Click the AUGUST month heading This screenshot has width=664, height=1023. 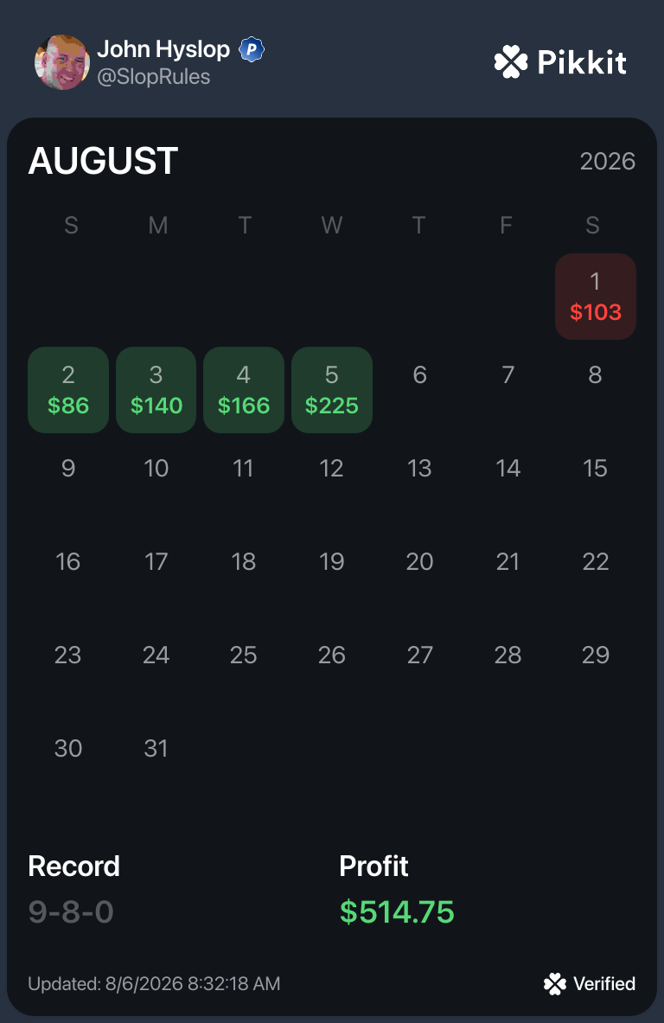pos(103,161)
